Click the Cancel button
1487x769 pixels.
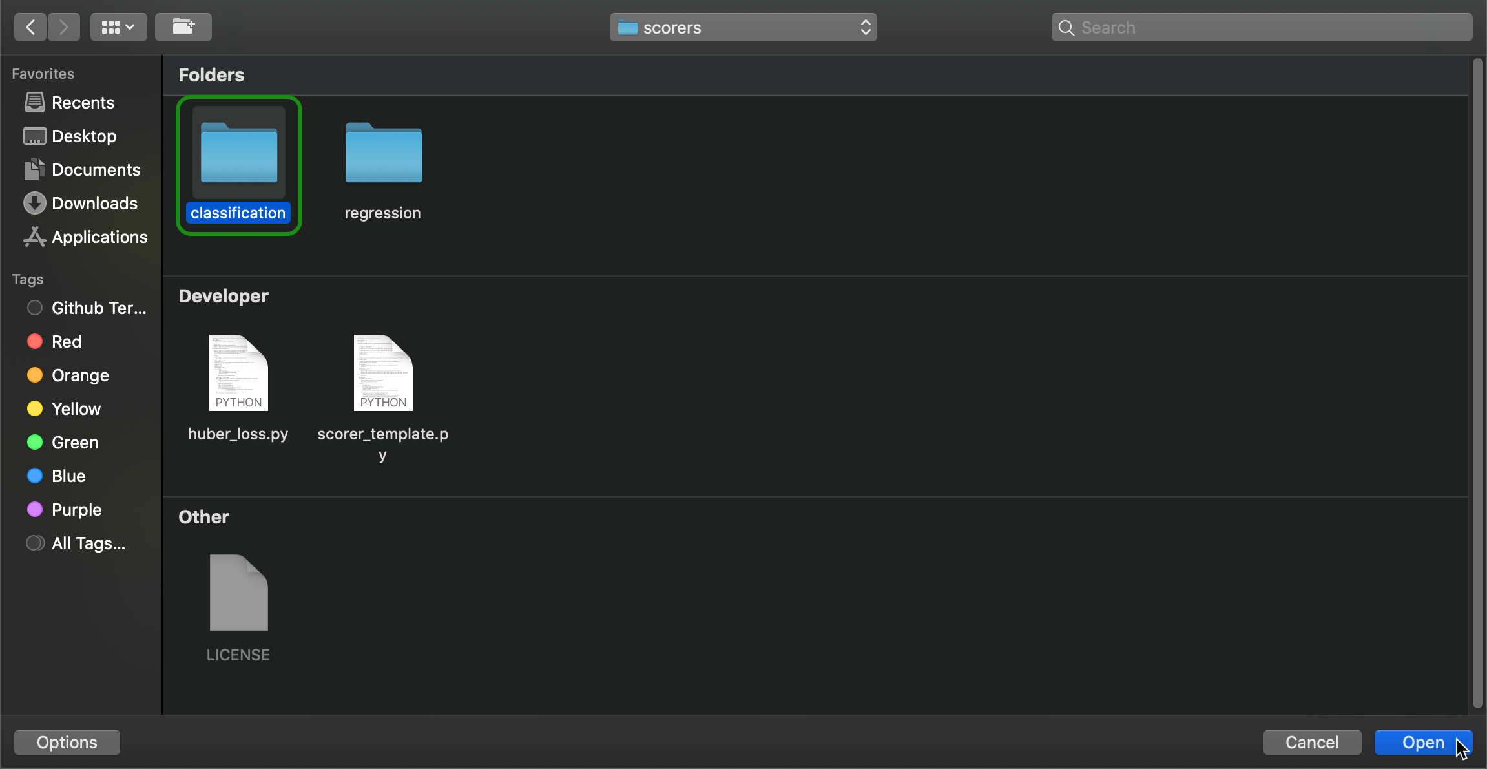[x=1311, y=743]
